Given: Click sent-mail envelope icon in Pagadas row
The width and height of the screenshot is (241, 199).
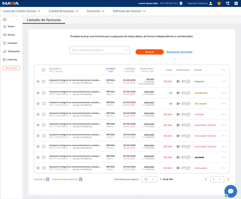Looking at the screenshot, I should click(x=183, y=81).
